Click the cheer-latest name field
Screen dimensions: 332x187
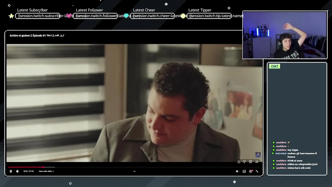pyautogui.click(x=152, y=16)
